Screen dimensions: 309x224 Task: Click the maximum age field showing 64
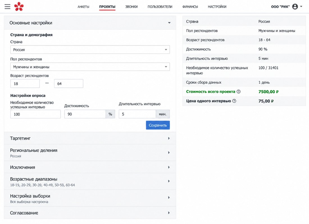coord(69,84)
